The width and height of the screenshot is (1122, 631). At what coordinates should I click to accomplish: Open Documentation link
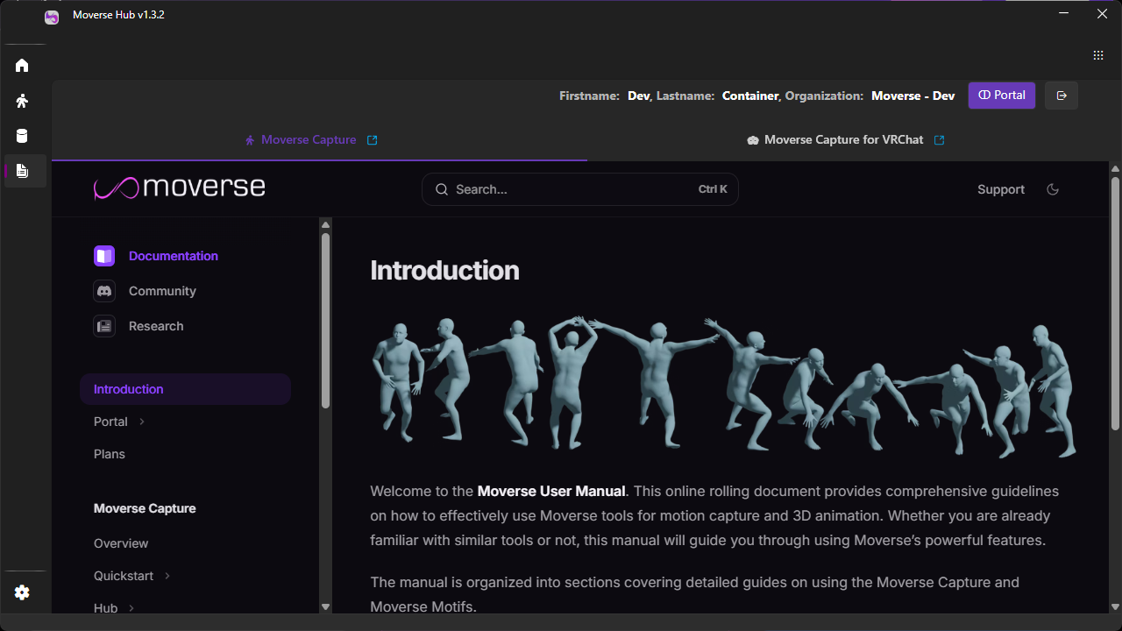pyautogui.click(x=174, y=256)
